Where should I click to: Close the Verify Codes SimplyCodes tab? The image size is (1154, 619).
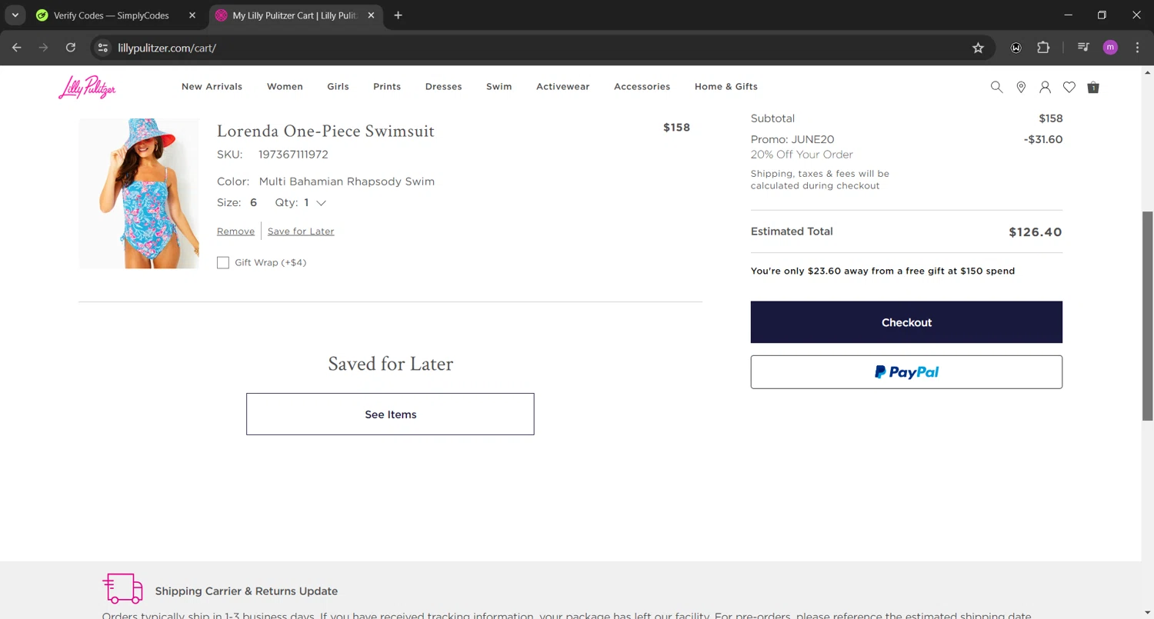(192, 15)
